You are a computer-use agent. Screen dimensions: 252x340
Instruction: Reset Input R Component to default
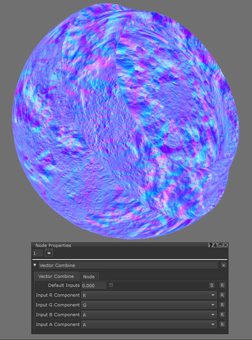click(222, 295)
